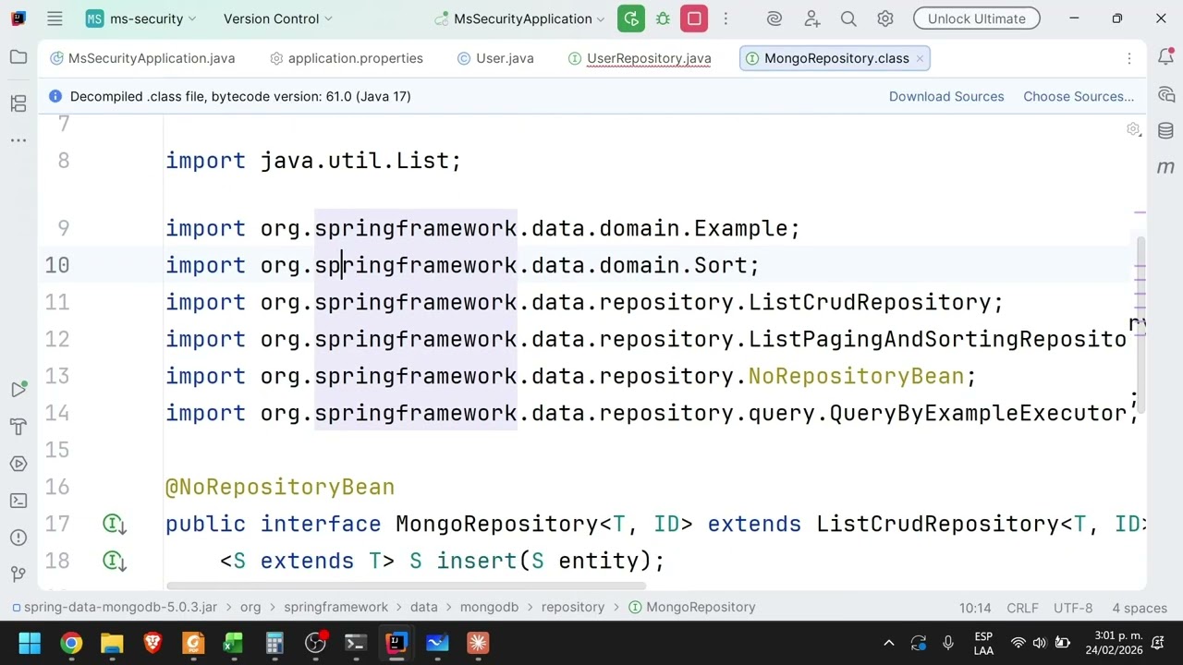Open the Code With Me icon
The width and height of the screenshot is (1183, 665).
pyautogui.click(x=811, y=18)
